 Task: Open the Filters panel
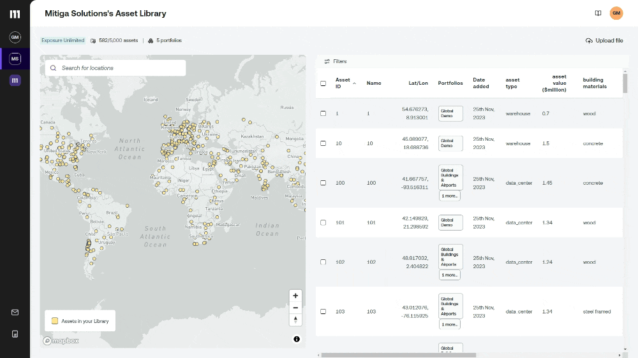[336, 61]
